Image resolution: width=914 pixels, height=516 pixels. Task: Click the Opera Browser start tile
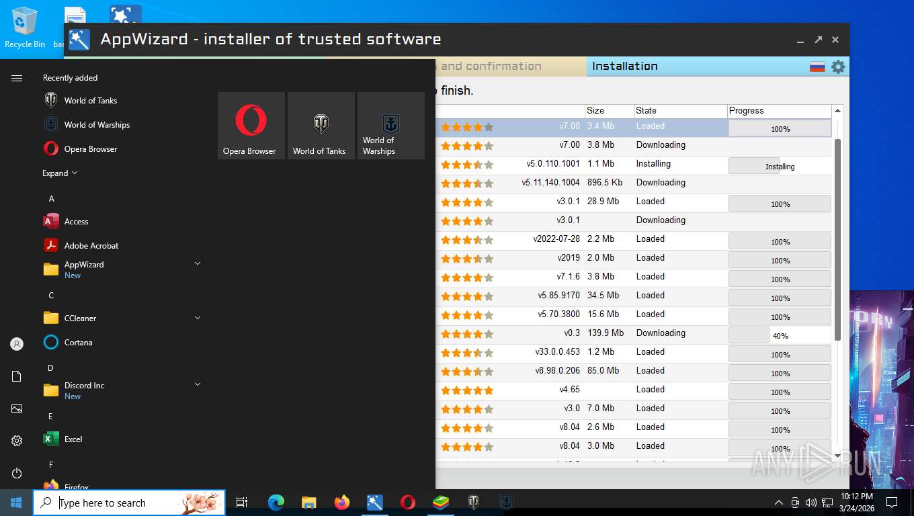tap(251, 126)
